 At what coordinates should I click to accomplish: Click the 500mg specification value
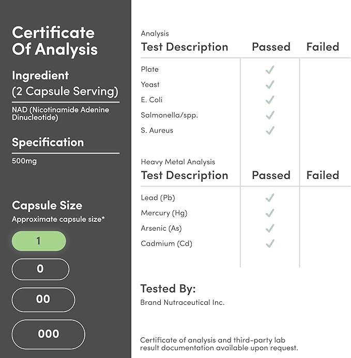[24, 160]
